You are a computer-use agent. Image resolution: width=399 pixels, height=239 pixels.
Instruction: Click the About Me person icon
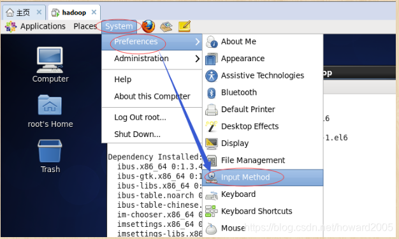(212, 41)
